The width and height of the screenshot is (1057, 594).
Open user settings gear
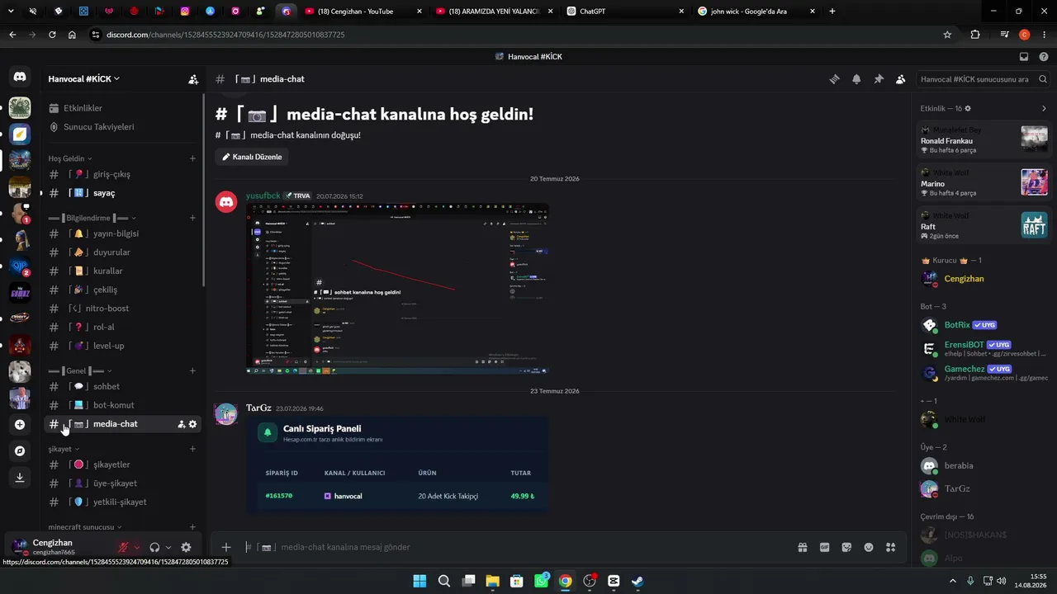[x=186, y=547]
